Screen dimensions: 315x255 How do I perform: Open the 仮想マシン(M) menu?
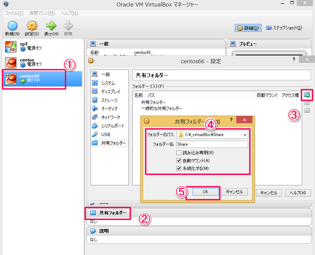[x=42, y=13]
